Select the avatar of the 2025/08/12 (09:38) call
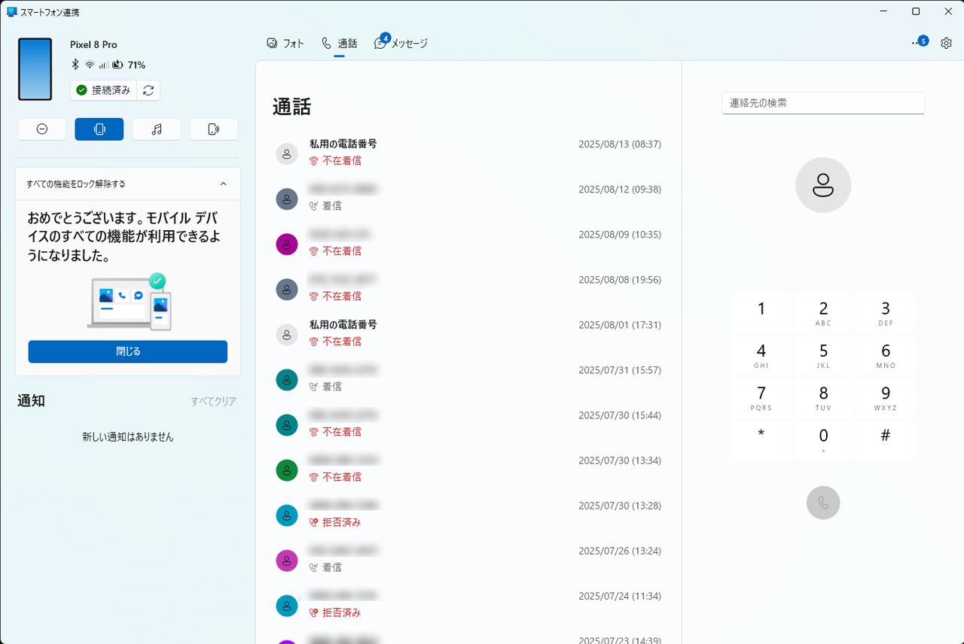The image size is (964, 644). click(287, 199)
